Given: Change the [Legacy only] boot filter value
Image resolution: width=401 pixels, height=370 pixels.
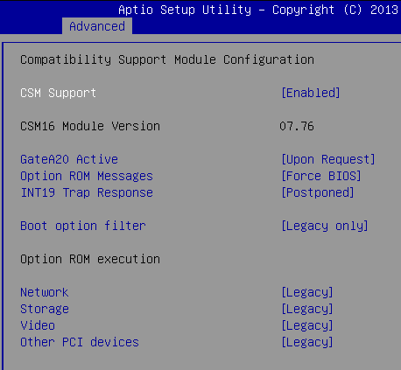Looking at the screenshot, I should click(325, 226).
